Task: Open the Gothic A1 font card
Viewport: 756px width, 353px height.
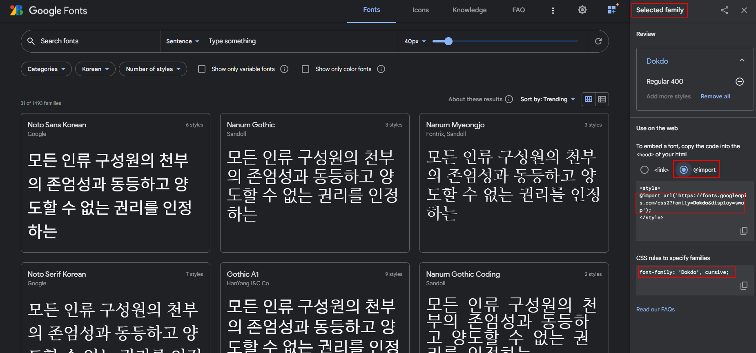Action: [315, 308]
